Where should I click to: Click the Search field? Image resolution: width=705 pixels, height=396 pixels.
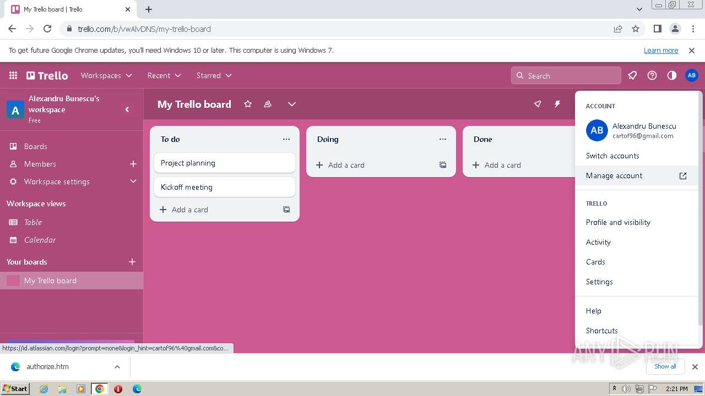tap(566, 76)
